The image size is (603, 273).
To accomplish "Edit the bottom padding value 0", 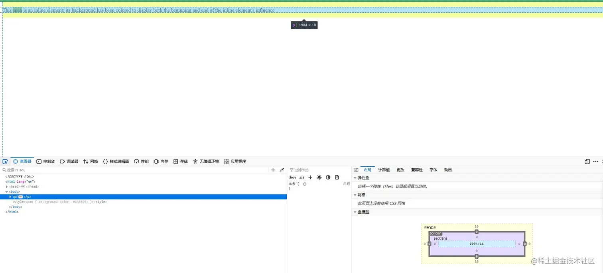I will pyautogui.click(x=477, y=251).
